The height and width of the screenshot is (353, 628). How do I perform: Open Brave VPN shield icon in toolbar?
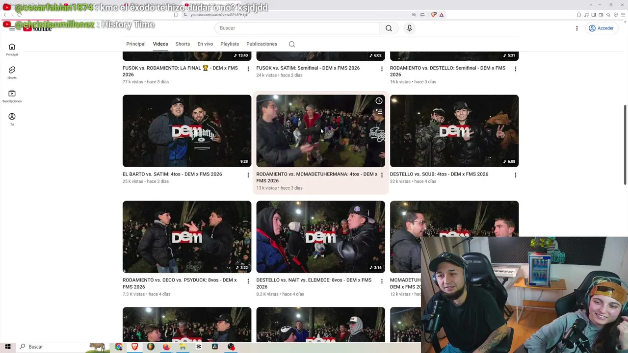pyautogui.click(x=616, y=15)
